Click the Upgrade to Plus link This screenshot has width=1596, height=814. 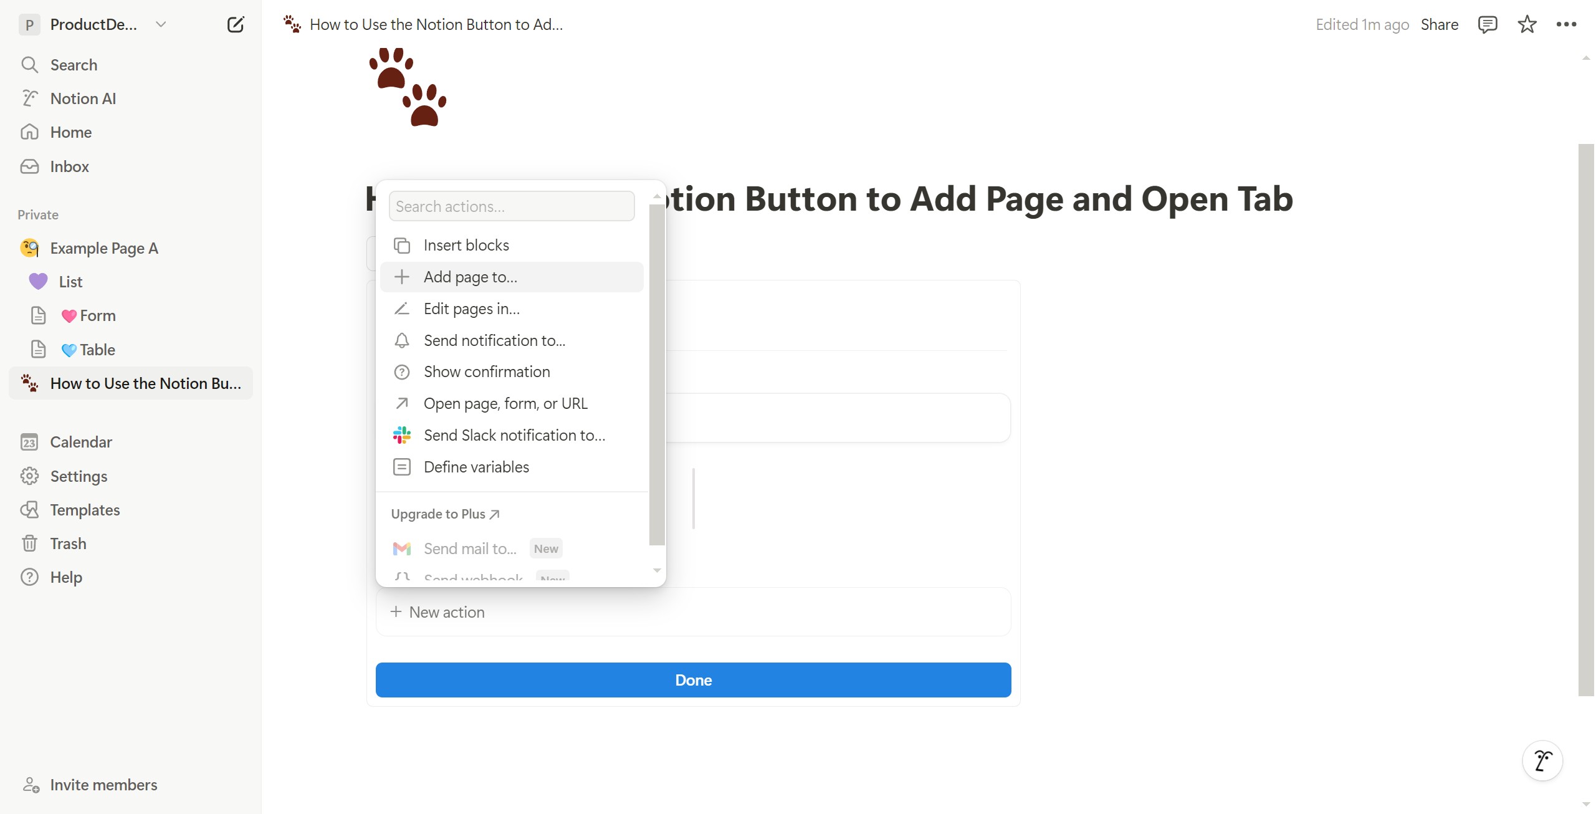[446, 514]
